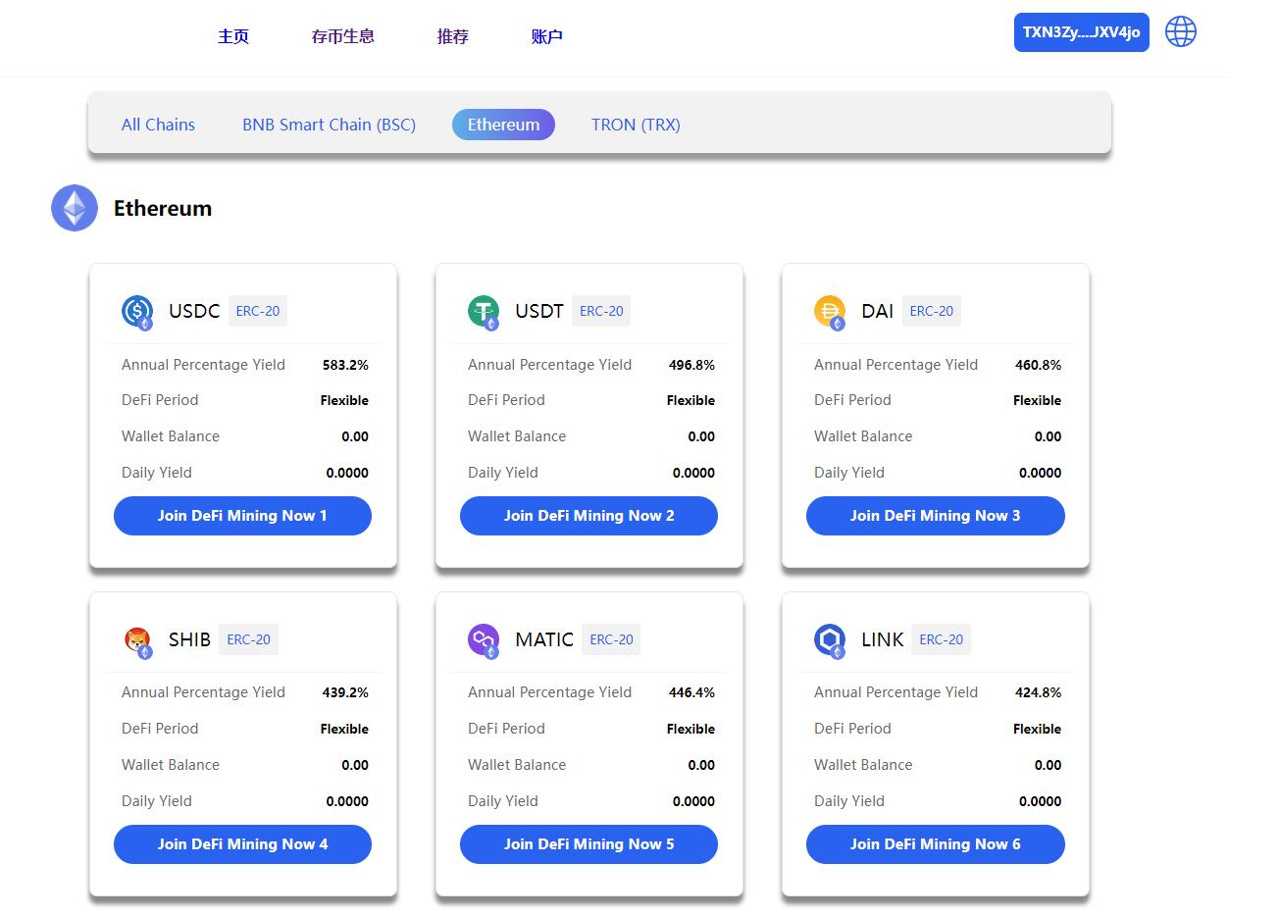Click the globe language icon
This screenshot has height=915, width=1279.
[1181, 31]
